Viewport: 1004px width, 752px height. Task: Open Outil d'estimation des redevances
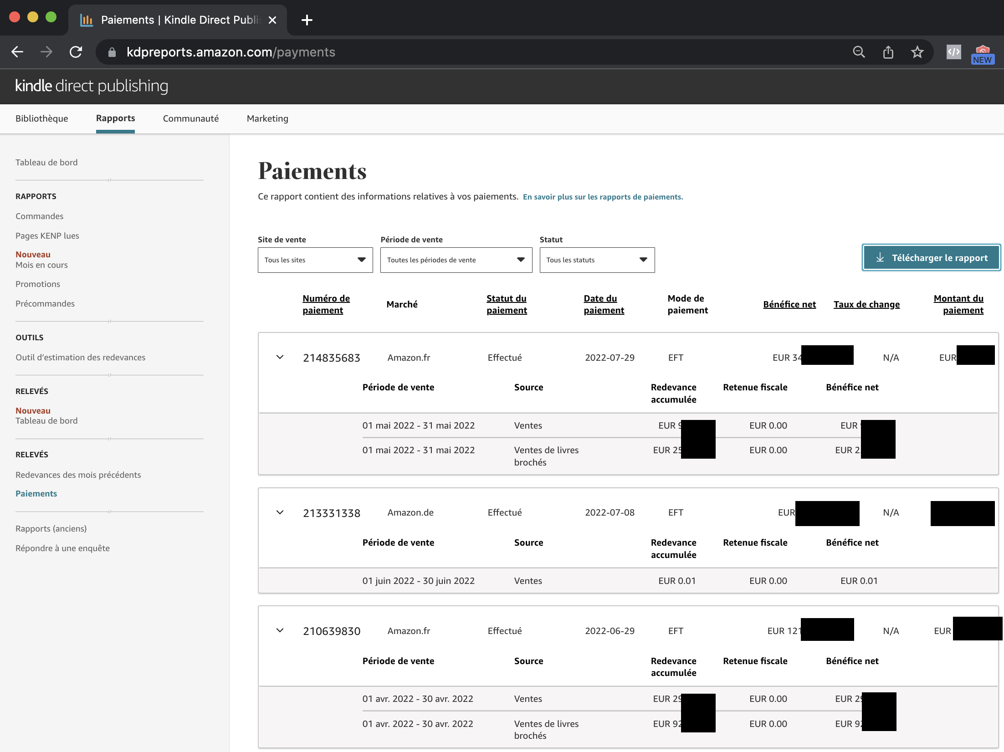(81, 358)
